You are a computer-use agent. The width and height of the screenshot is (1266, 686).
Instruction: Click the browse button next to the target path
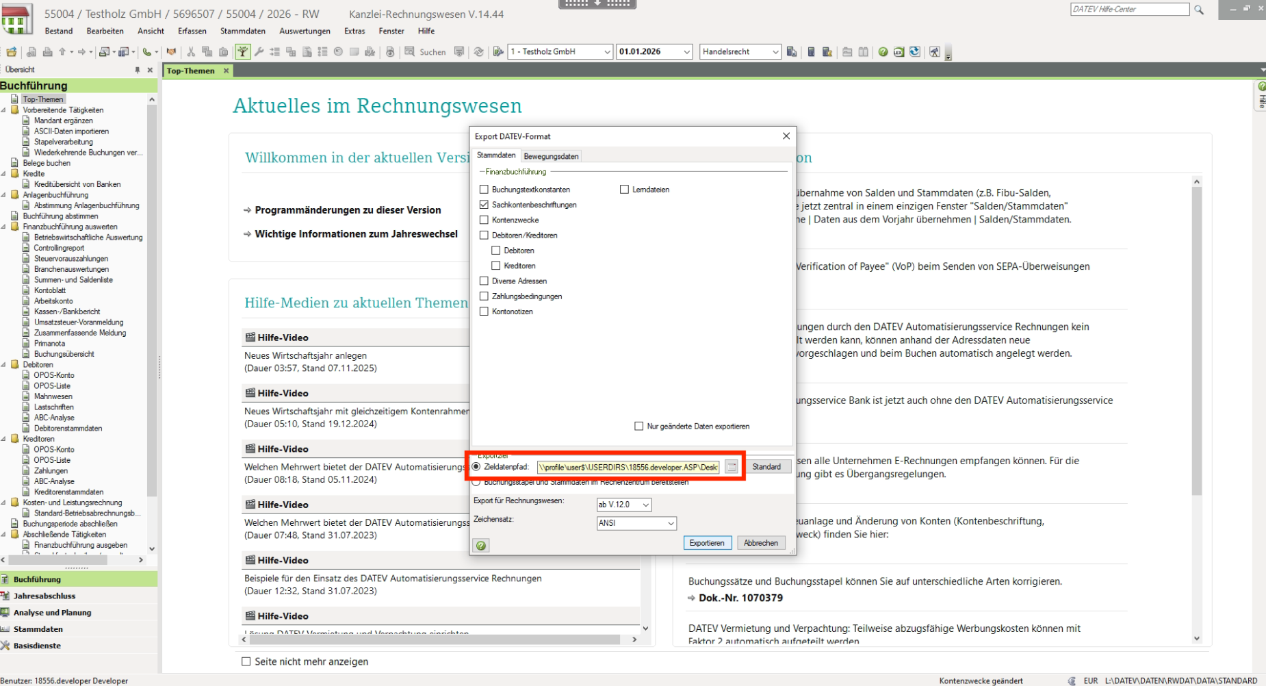click(732, 467)
